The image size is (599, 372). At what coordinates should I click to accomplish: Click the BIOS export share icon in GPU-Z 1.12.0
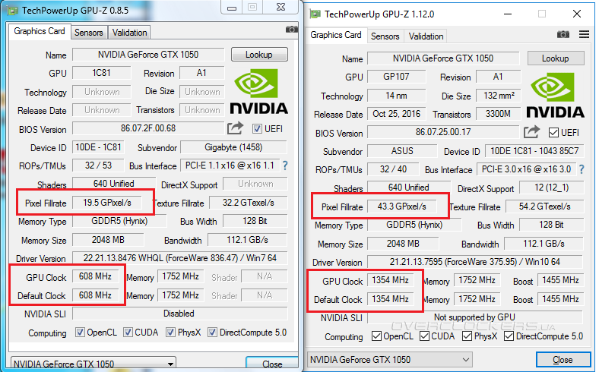[x=532, y=132]
